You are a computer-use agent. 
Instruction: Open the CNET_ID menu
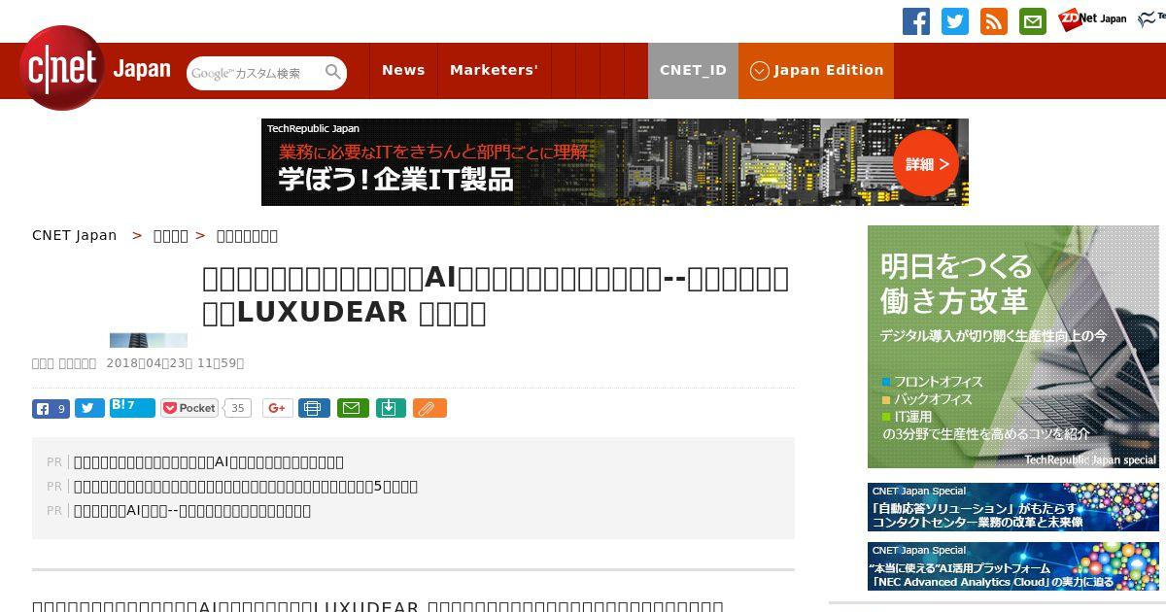(693, 70)
